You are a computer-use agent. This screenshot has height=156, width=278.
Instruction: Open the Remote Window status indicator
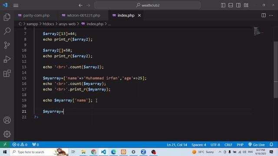click(x=5, y=144)
